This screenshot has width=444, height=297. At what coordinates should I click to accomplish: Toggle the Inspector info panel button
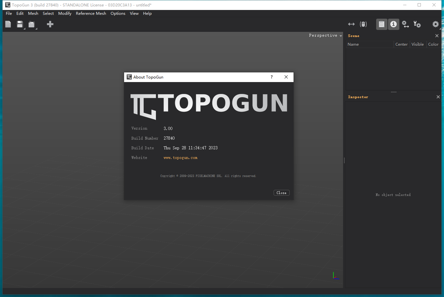(x=393, y=24)
